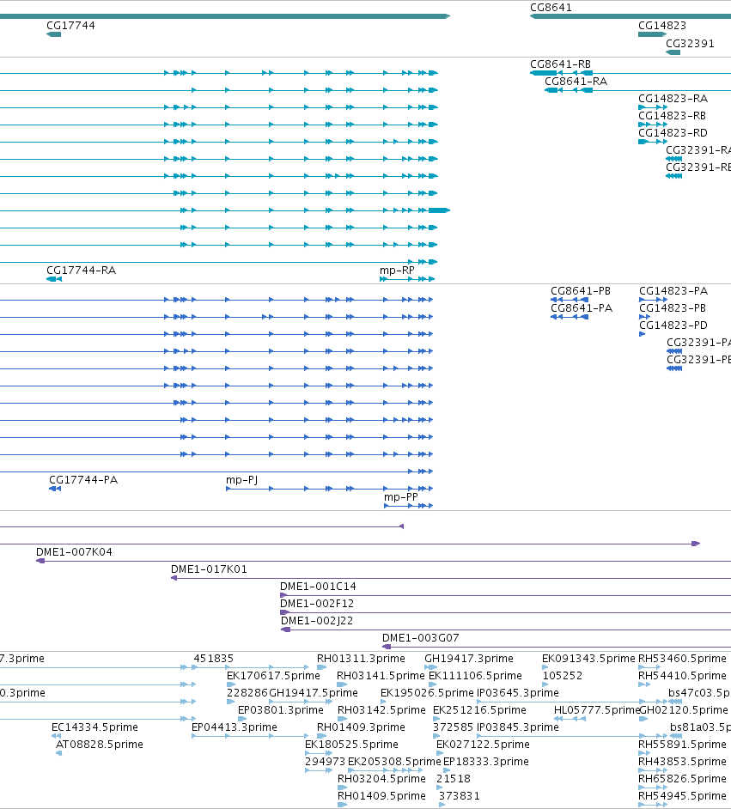Open EST EK170617.5prime

point(273,676)
